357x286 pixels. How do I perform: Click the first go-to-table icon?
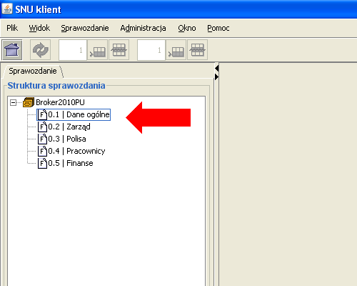point(98,50)
